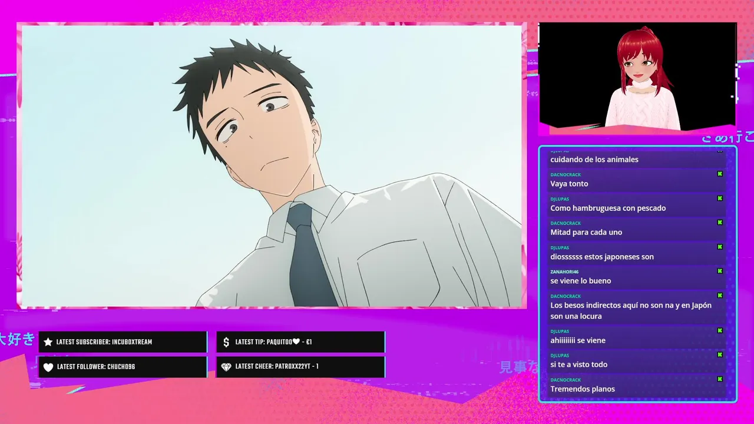
Task: Select the anime video playback area
Action: 272,165
